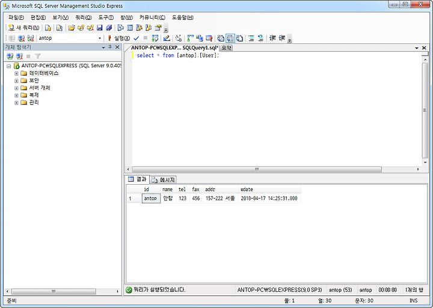Viewport: 433px width, 308px height.
Task: Switch output to Results to File
Action: [240, 38]
